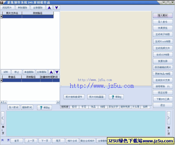Import lyrics with 导入歌词

(x=14, y=107)
